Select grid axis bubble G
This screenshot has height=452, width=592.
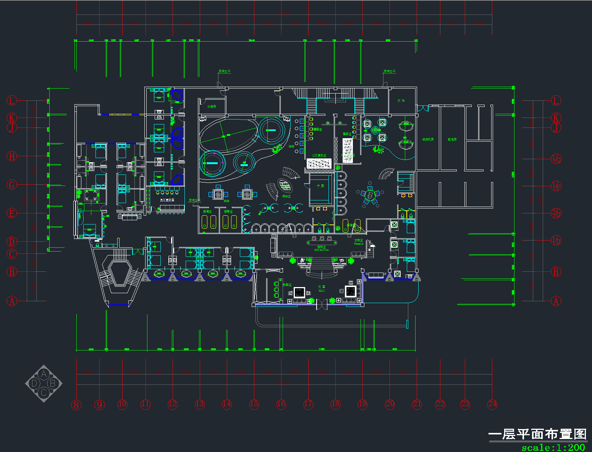click(12, 185)
